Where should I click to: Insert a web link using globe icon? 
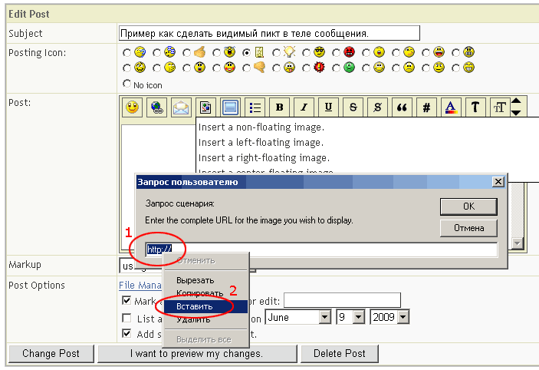tap(156, 107)
